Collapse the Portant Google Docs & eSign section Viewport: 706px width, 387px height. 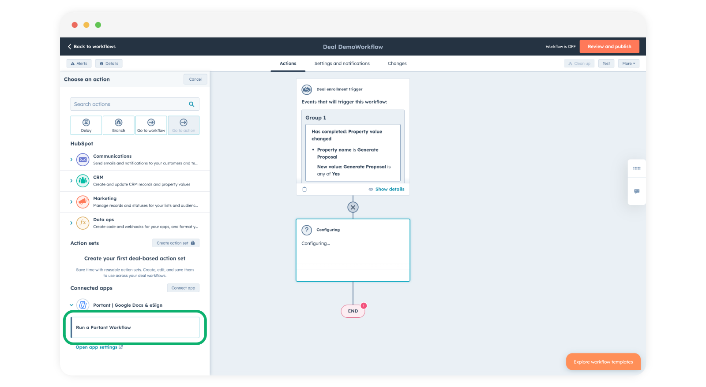pos(71,305)
